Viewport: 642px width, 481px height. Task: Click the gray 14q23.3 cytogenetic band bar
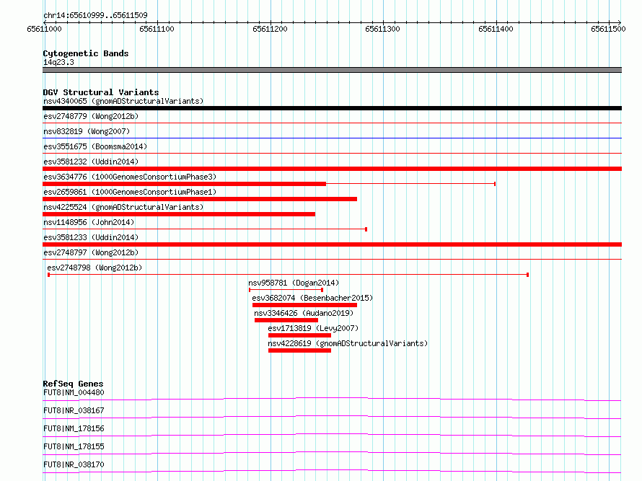(x=332, y=70)
